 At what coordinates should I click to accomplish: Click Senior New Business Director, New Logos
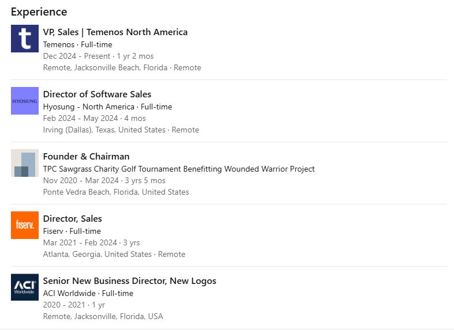(x=130, y=281)
